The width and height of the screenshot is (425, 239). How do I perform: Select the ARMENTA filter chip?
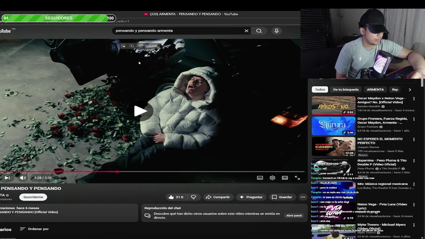point(375,90)
